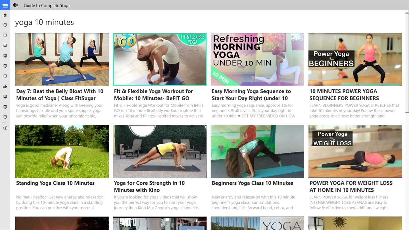
Task: Open Beginners Yoga Class video thumbnail
Action: click(x=257, y=151)
